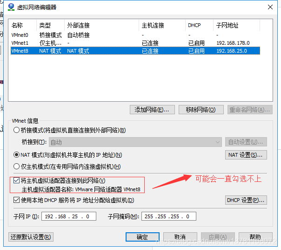
Task: Toggle 使用本地 DHCP 服务 checkbox
Action: 16,200
